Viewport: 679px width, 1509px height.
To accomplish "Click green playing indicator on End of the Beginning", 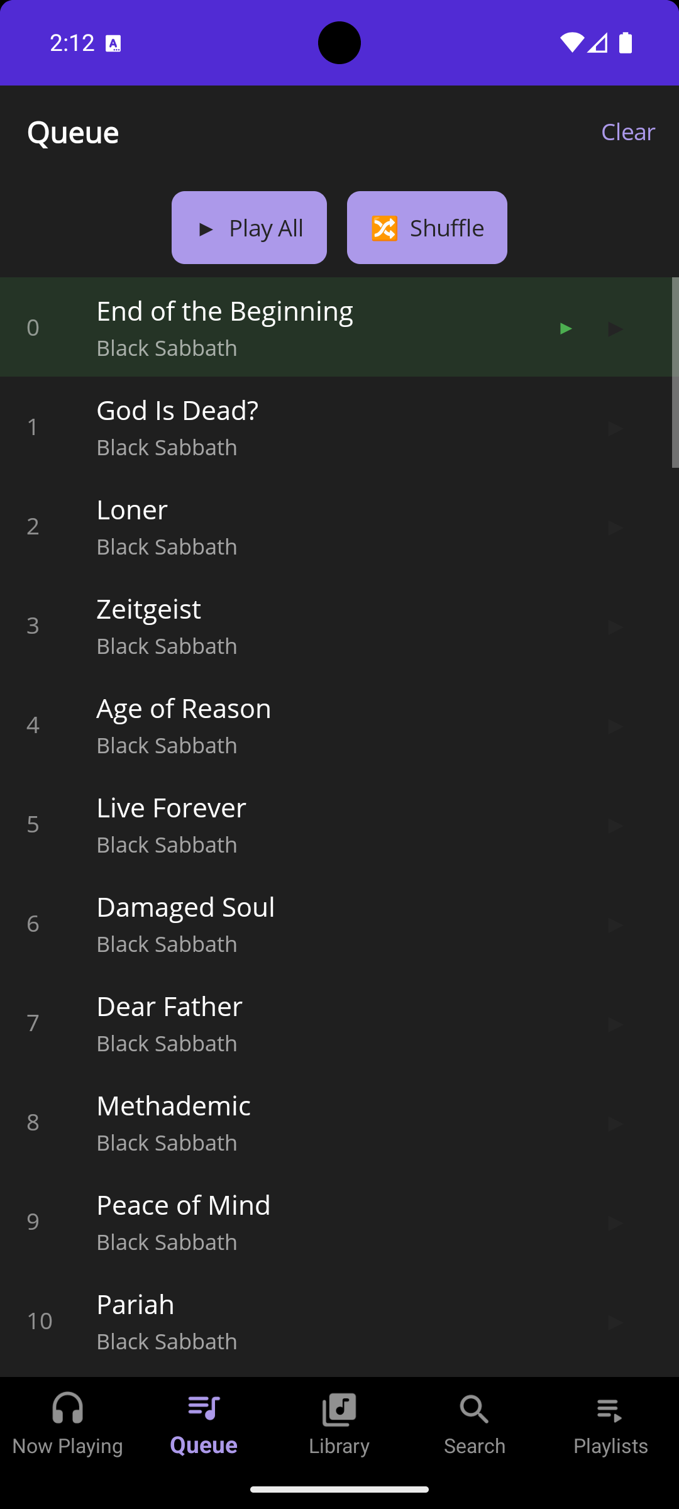I will (566, 328).
